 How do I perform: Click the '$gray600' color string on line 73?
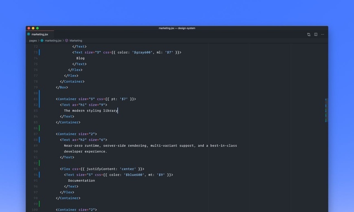pyautogui.click(x=143, y=52)
